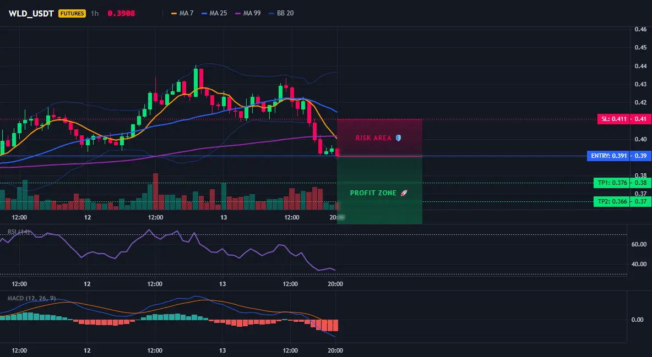Click the 0.42 price axis value
Image resolution: width=652 pixels, height=357 pixels.
tap(640, 102)
